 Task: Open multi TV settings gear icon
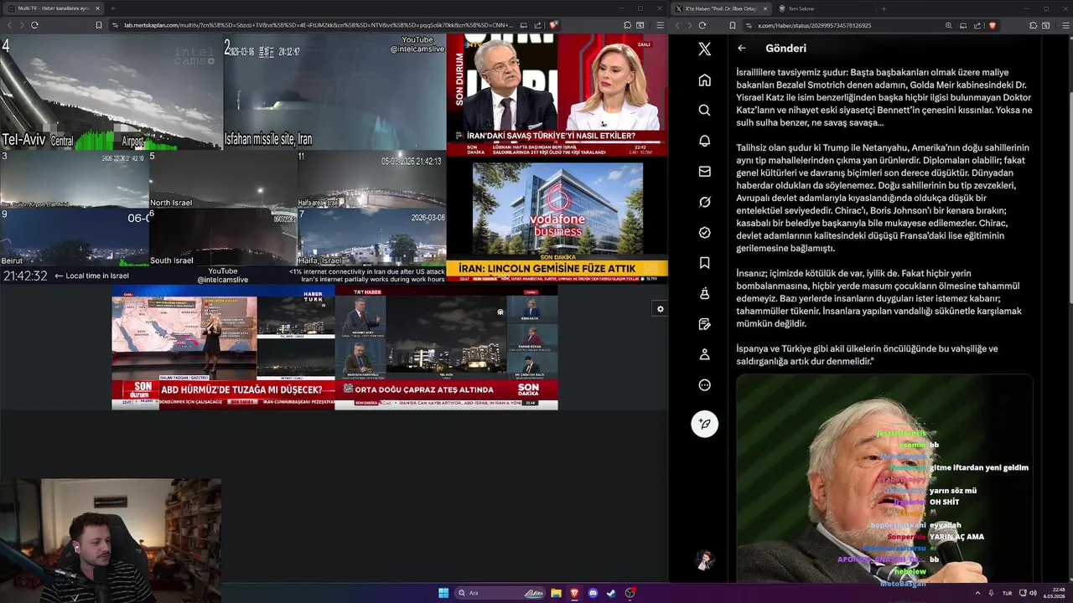tap(661, 309)
